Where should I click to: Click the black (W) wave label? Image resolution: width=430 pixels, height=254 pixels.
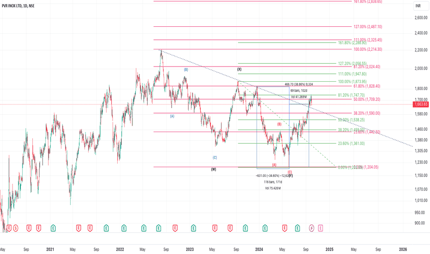214,169
